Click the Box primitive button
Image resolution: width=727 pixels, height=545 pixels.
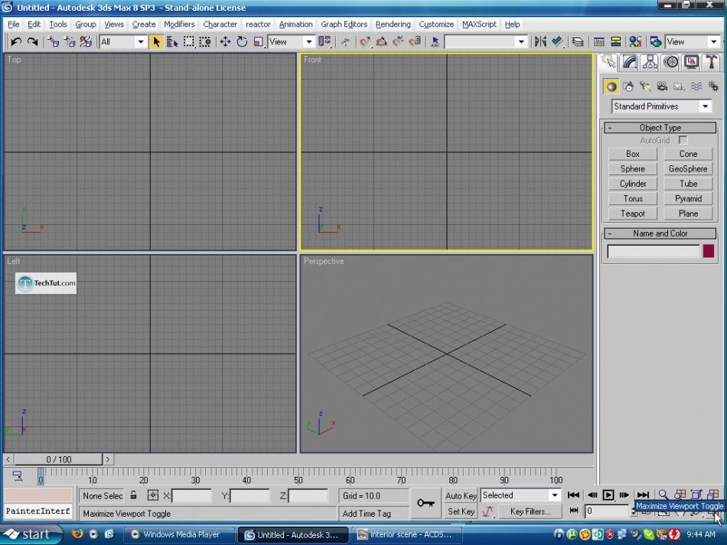click(x=632, y=154)
